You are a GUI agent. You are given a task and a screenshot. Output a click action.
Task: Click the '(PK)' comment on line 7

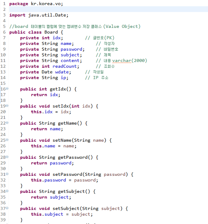(x=109, y=38)
